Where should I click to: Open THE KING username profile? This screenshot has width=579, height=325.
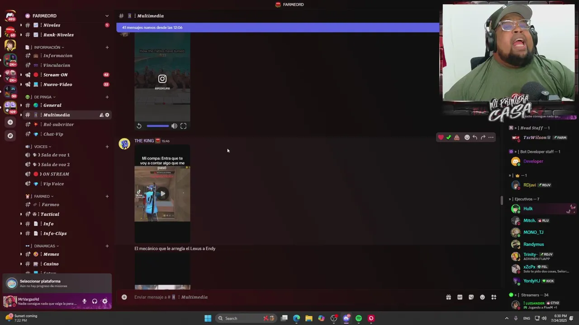144,141
